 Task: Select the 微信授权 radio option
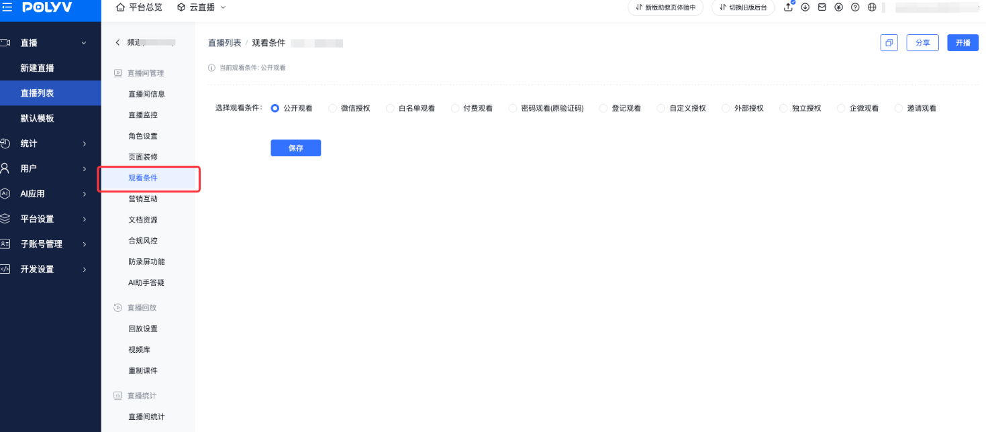pyautogui.click(x=332, y=108)
